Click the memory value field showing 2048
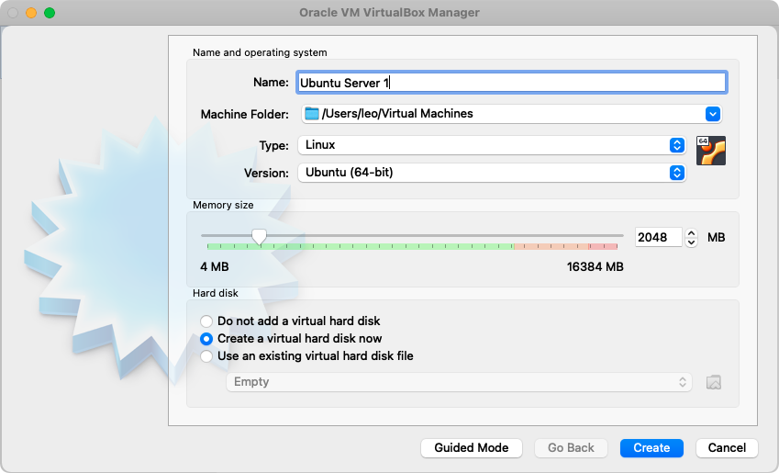 tap(658, 237)
